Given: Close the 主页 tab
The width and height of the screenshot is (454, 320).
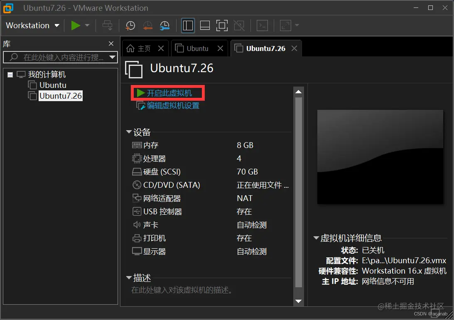Looking at the screenshot, I should point(161,48).
